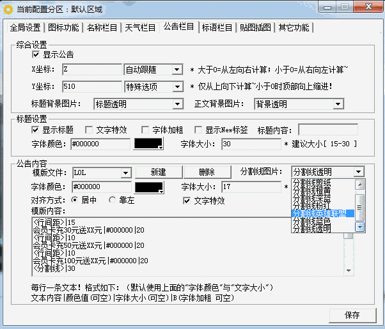This screenshot has width=385, height=329.
Task: Click the 保存 button
Action: pos(352,315)
